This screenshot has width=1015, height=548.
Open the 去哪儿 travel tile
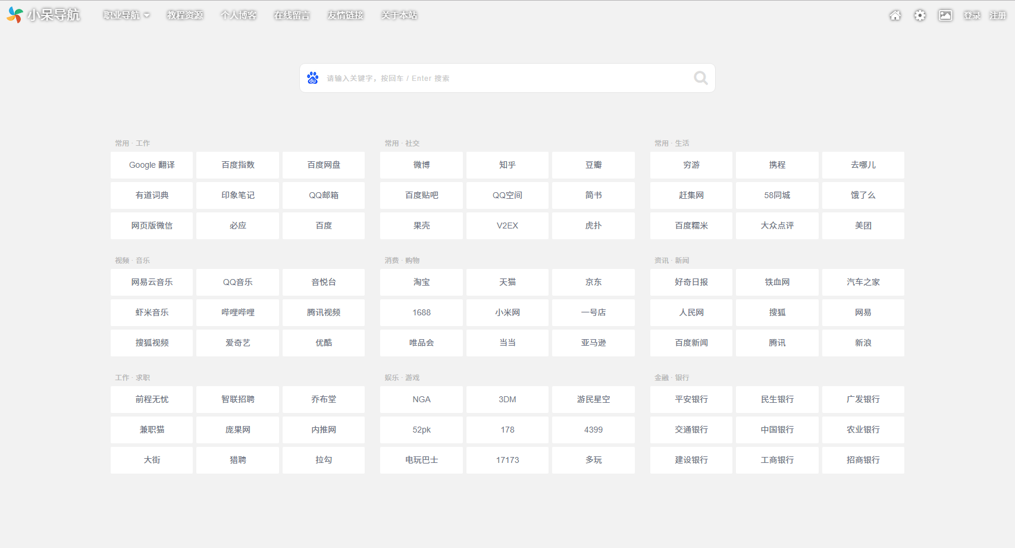[863, 165]
